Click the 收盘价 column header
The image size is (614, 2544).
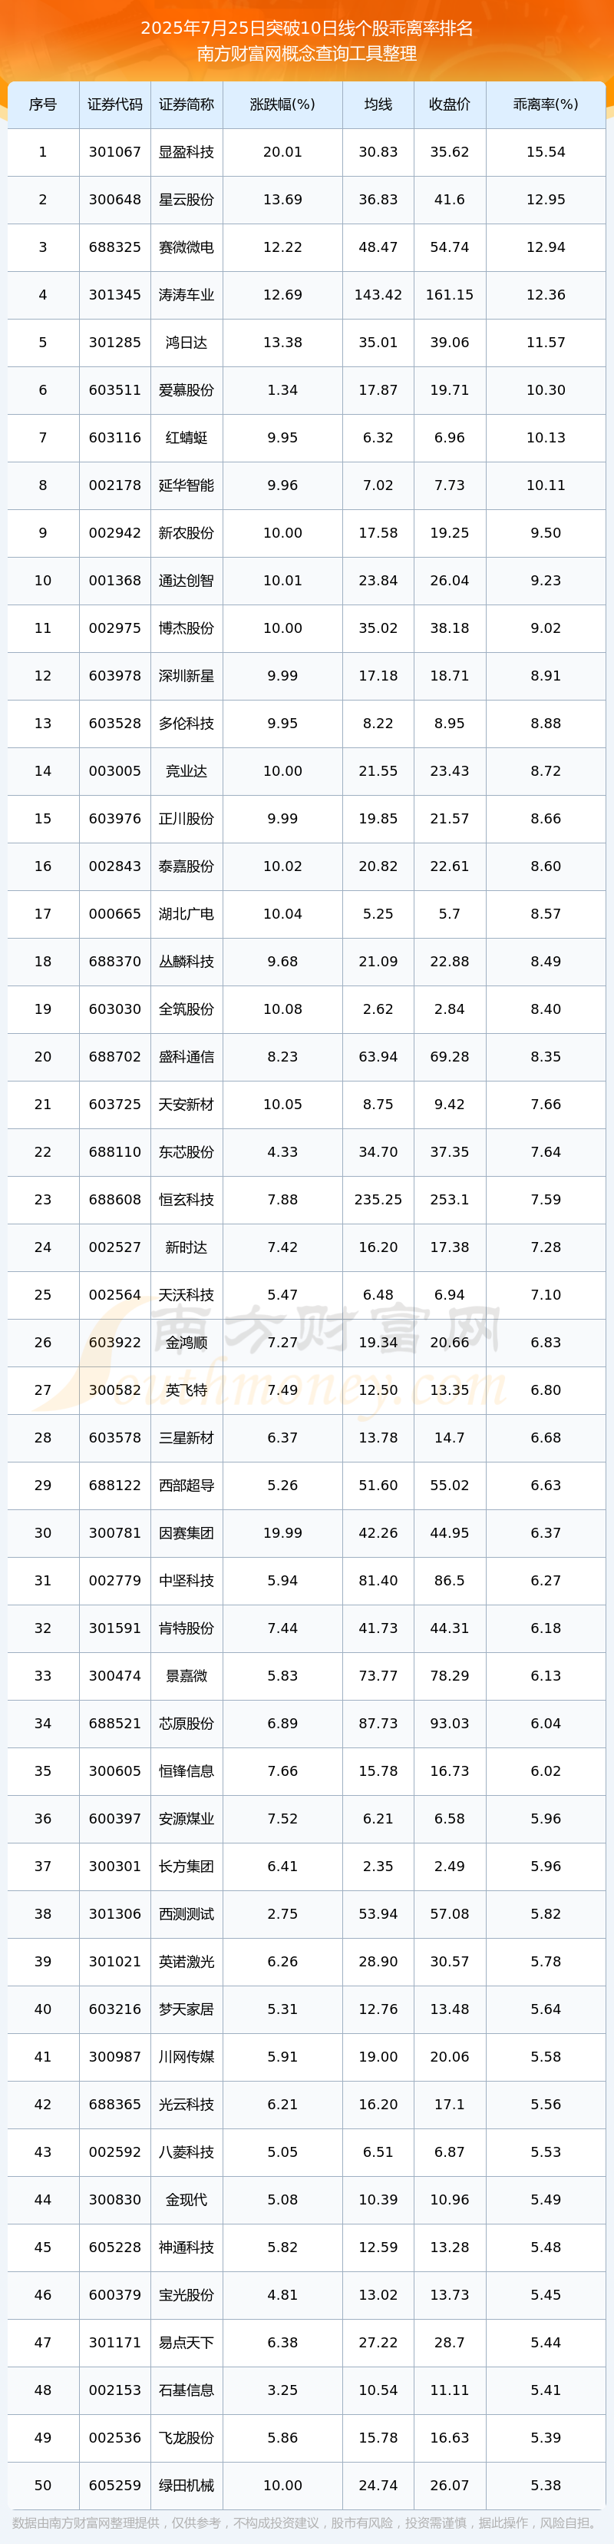tap(449, 104)
